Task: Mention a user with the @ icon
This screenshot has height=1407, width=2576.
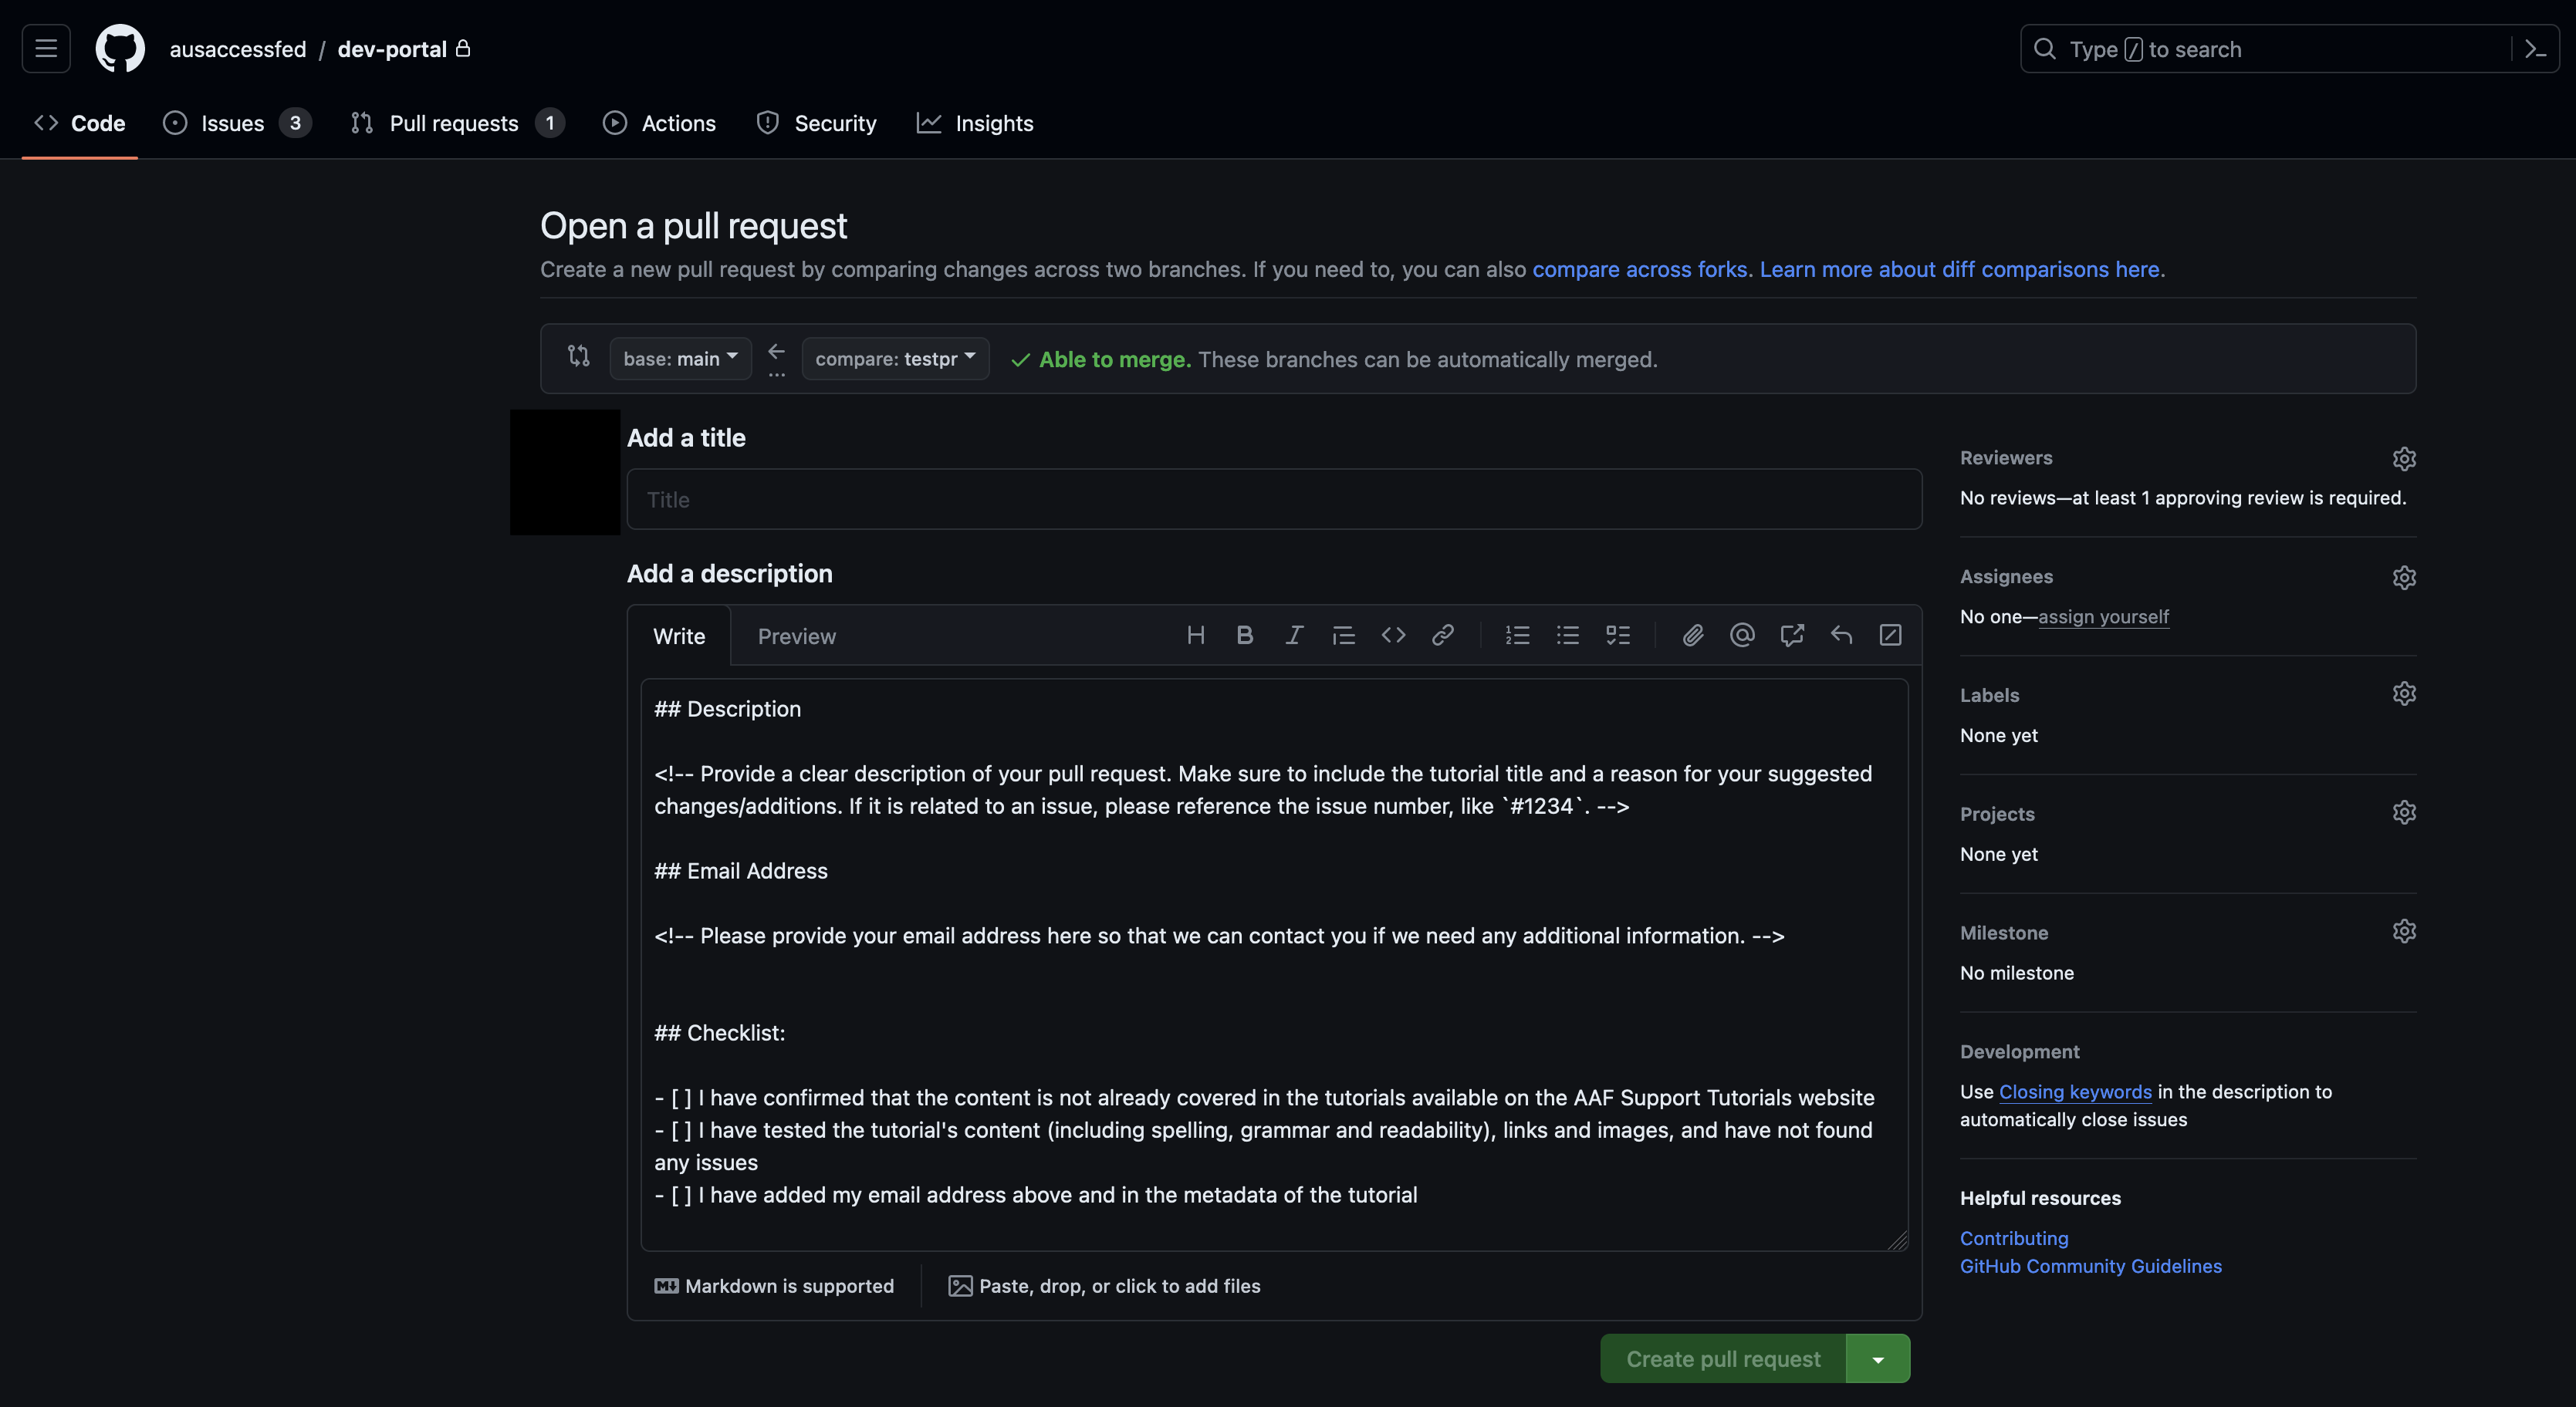Action: tap(1742, 636)
